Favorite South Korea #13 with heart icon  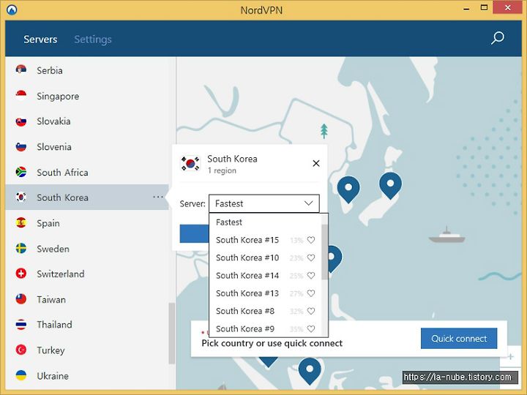(x=311, y=293)
